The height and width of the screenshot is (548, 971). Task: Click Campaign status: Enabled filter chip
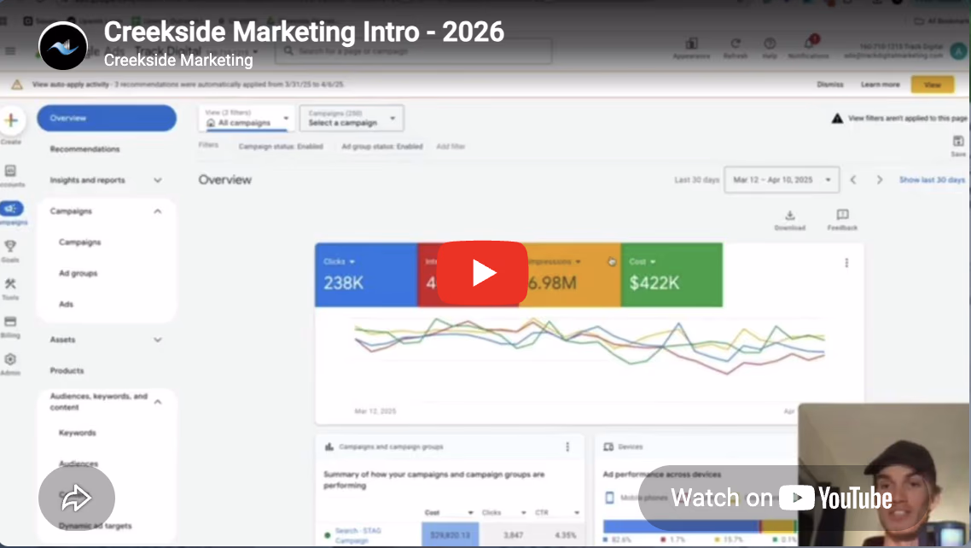(x=281, y=147)
